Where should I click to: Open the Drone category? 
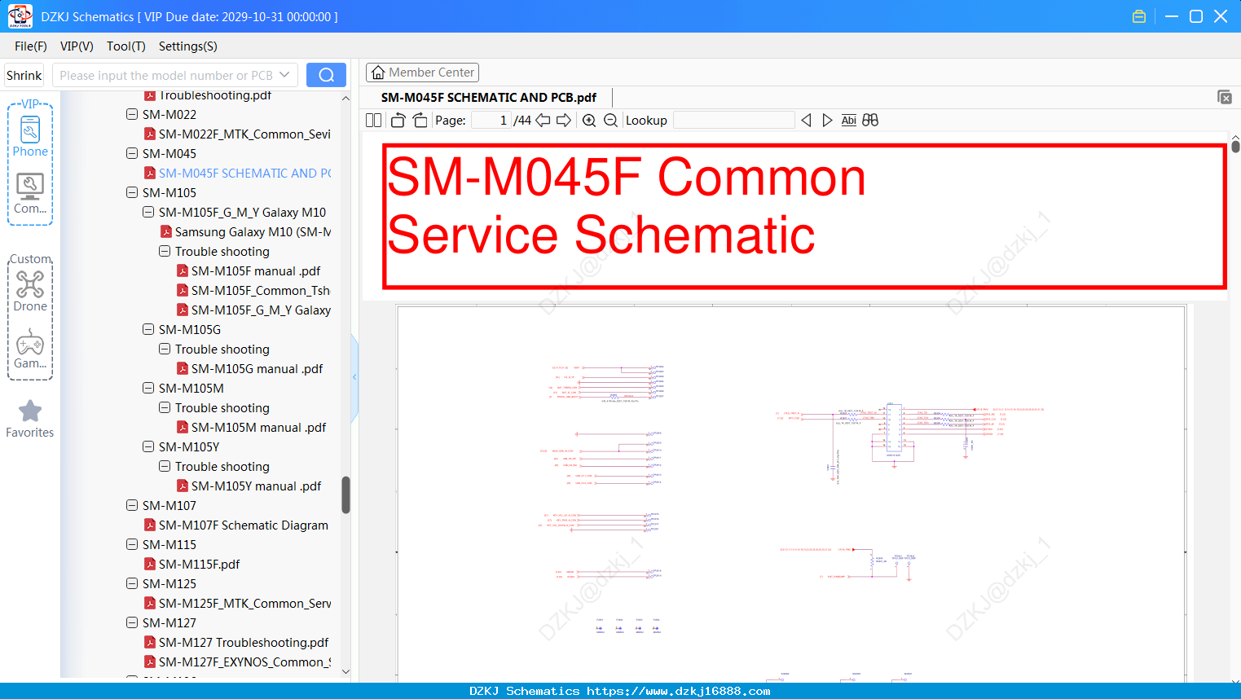click(30, 291)
